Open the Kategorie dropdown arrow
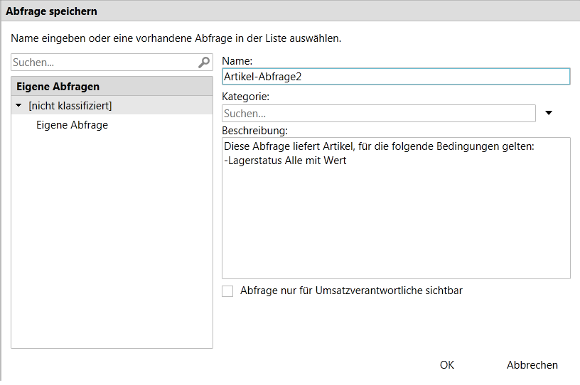This screenshot has width=580, height=385. click(x=549, y=113)
